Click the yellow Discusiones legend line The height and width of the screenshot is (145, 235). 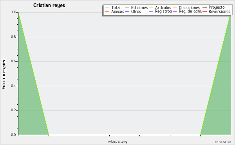pos(175,8)
